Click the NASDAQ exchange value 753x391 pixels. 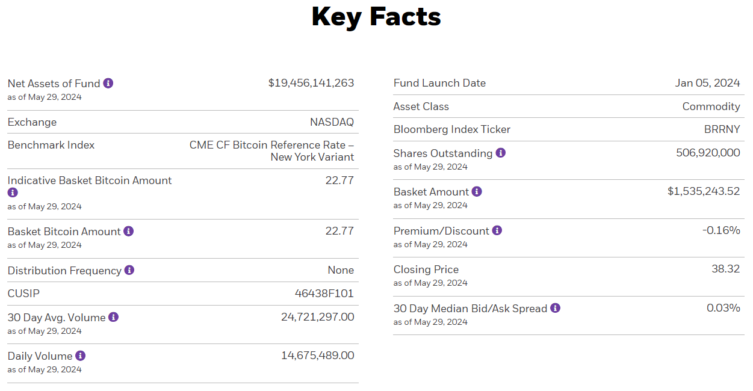point(332,122)
